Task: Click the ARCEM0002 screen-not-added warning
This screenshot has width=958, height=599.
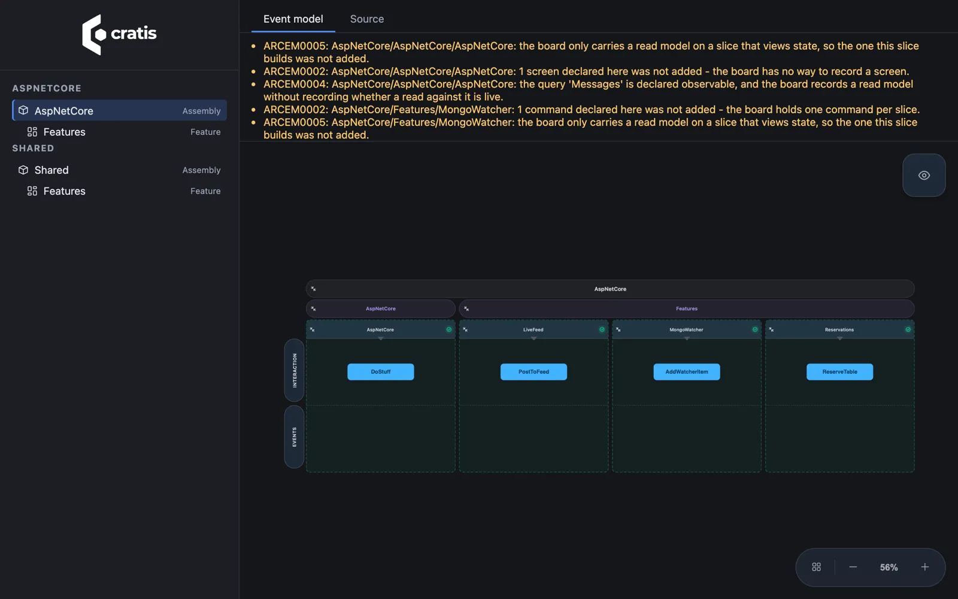Action: [x=586, y=71]
